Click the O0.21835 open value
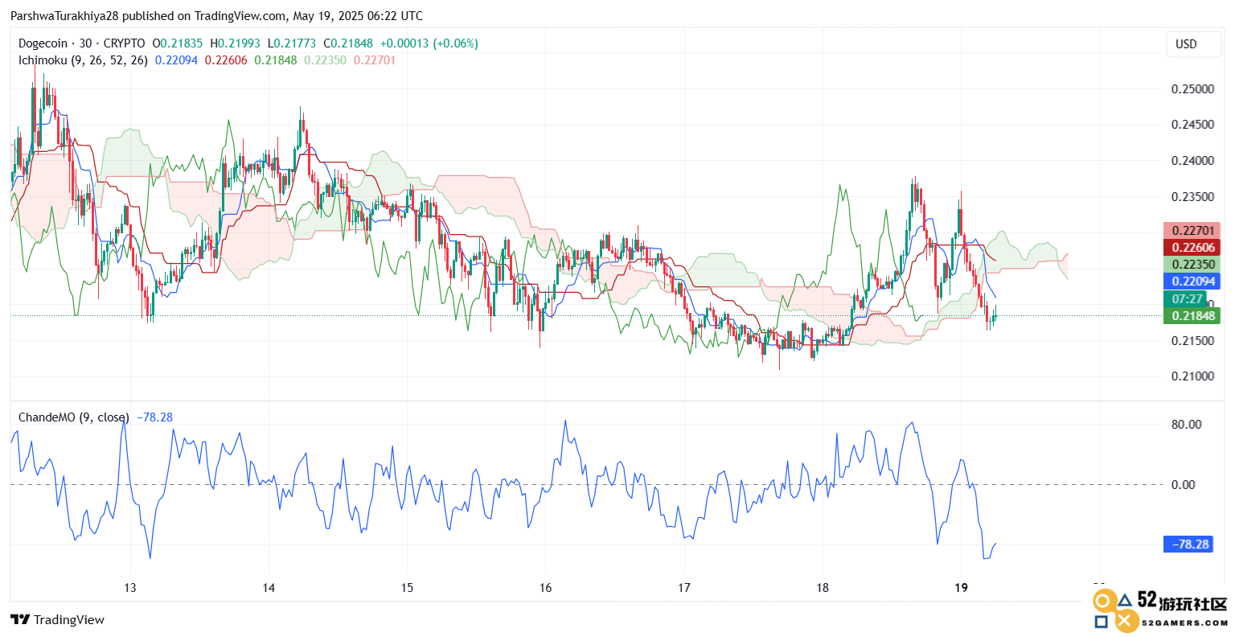 tap(178, 43)
